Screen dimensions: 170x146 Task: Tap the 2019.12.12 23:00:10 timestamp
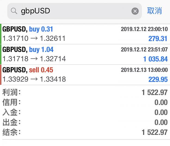(144, 29)
